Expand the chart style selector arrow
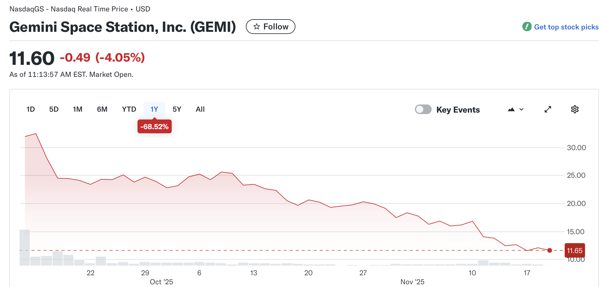 [x=521, y=109]
